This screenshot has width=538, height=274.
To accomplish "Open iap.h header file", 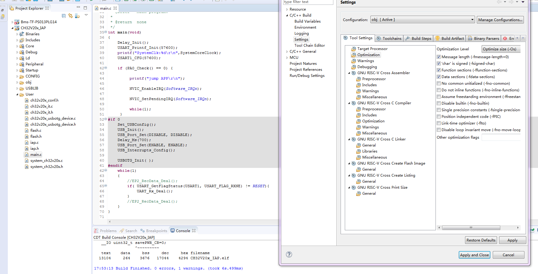I will coord(34,149).
